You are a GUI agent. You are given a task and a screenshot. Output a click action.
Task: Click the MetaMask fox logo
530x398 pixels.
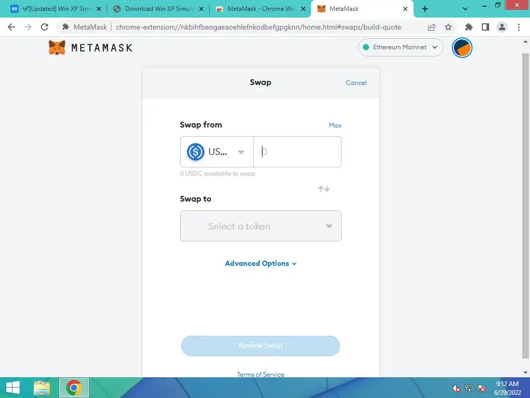click(x=57, y=47)
